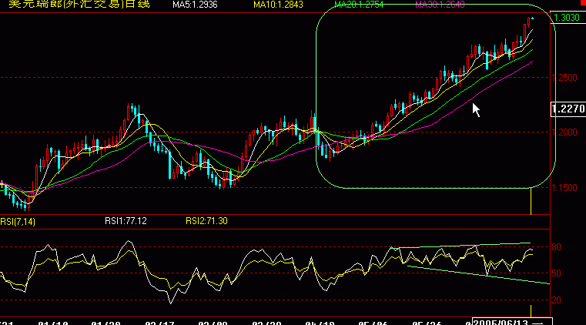Click the 2005/06/13 date box on time axis
The width and height of the screenshot is (586, 325).
pyautogui.click(x=512, y=322)
